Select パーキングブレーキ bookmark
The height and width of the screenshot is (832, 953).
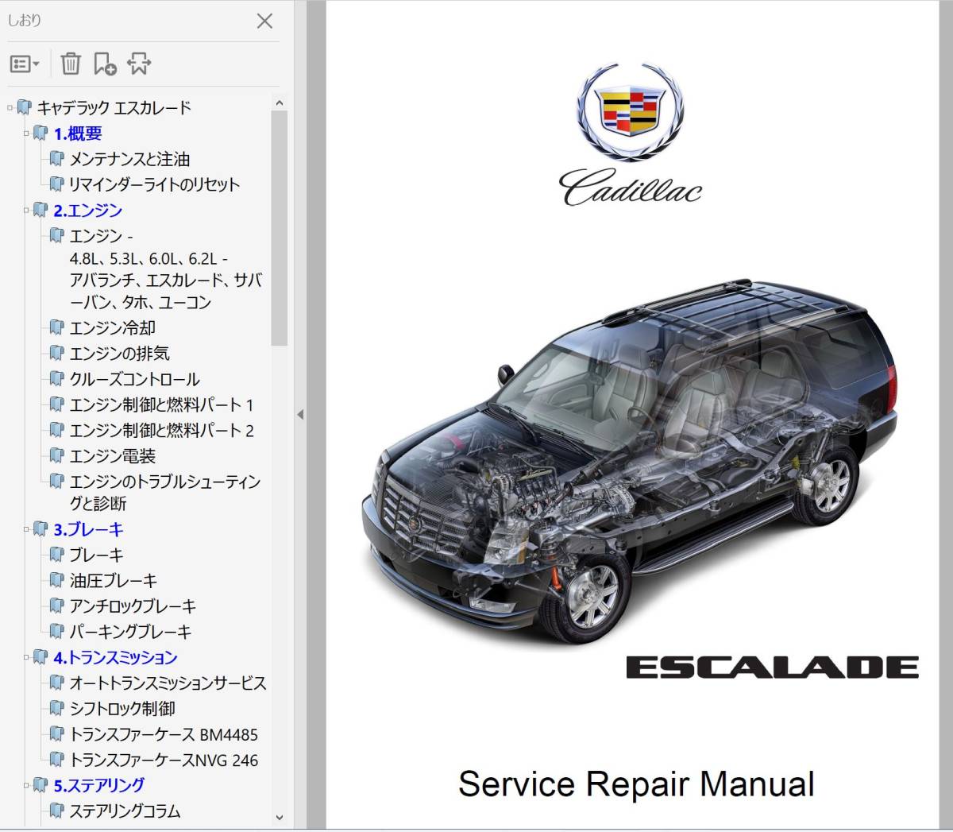[x=131, y=632]
